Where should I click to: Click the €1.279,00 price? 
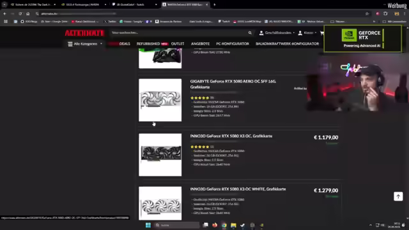(x=326, y=190)
